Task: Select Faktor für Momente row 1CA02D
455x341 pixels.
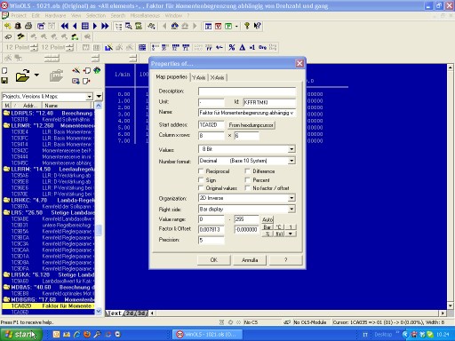Action: (x=48, y=305)
